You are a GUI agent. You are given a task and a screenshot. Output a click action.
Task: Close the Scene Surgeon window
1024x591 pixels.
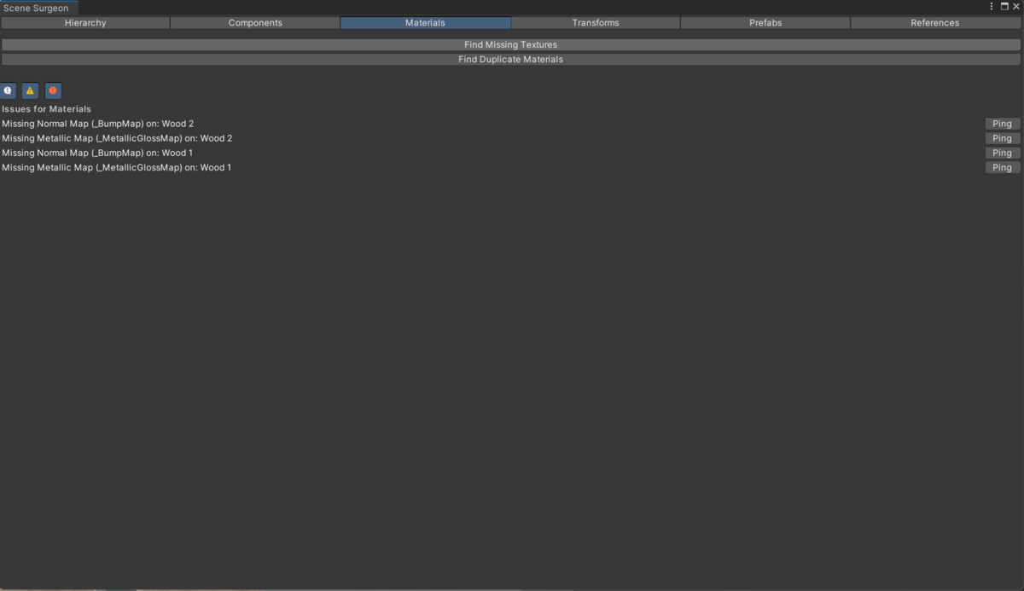pos(1016,7)
